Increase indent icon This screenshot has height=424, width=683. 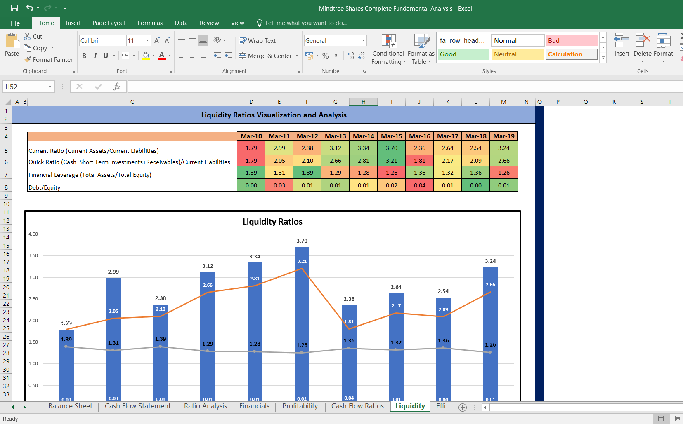228,55
